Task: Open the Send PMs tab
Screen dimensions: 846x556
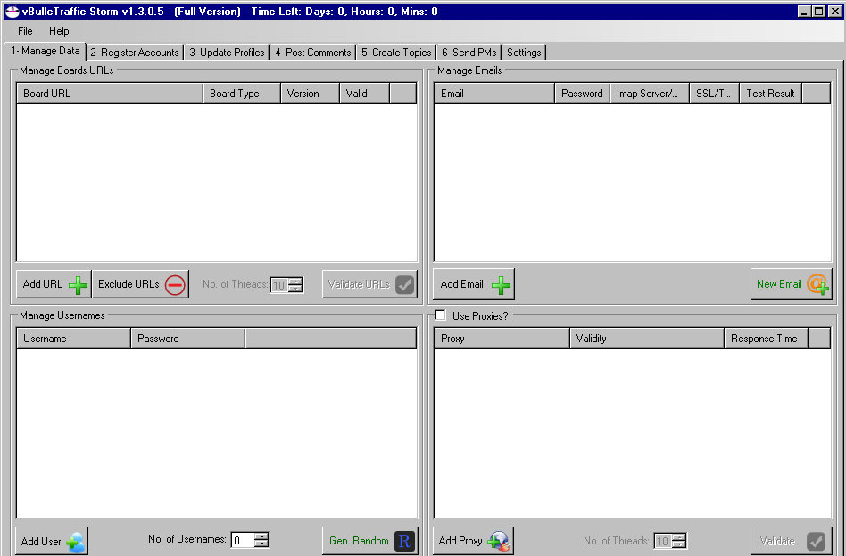Action: (468, 52)
